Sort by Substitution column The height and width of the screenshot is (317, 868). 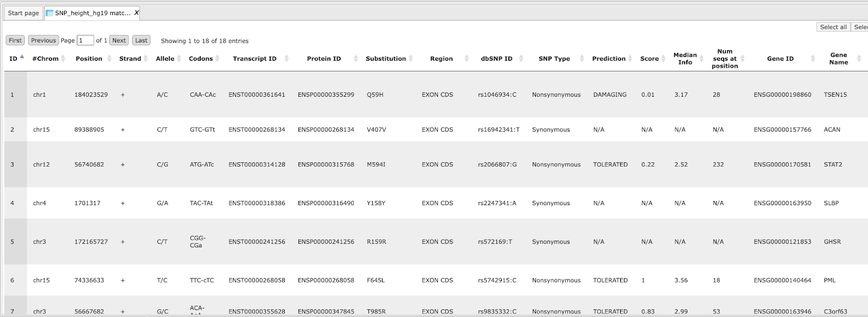coord(389,58)
